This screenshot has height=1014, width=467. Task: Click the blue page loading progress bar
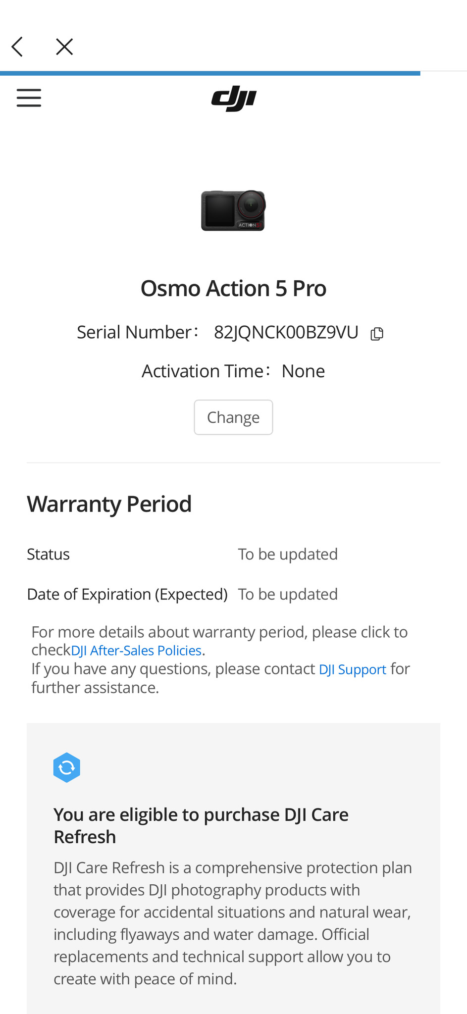point(210,73)
